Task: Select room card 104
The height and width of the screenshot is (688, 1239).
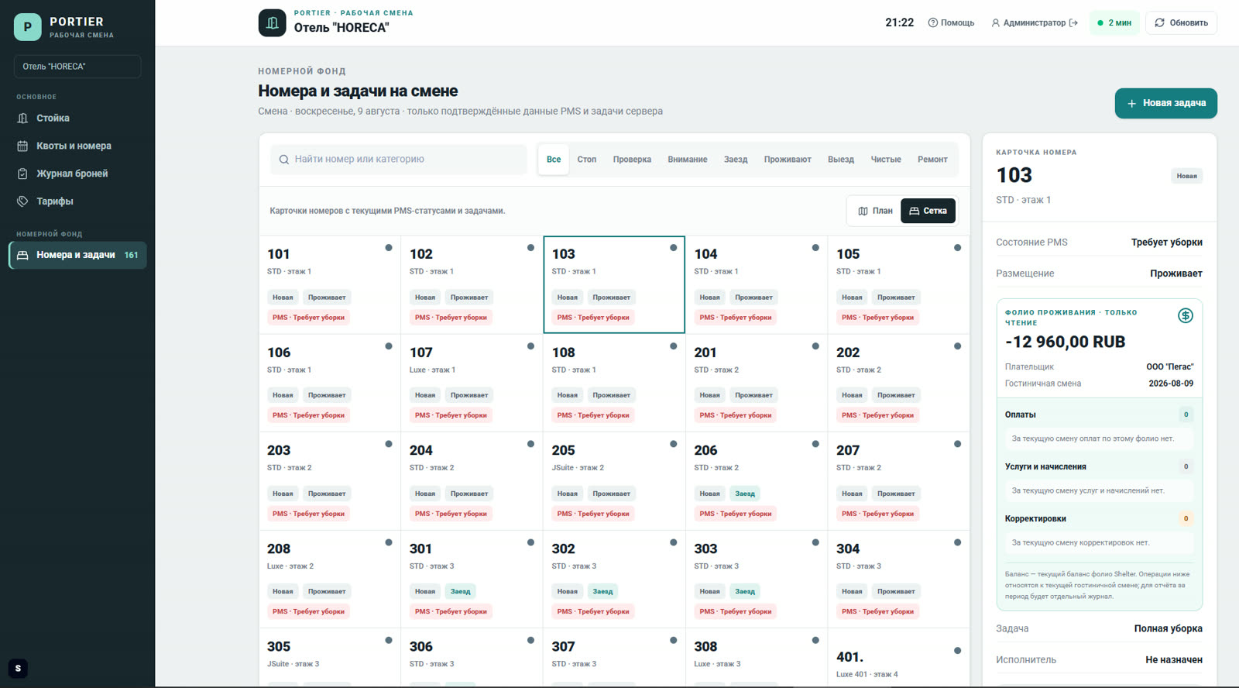Action: click(757, 284)
